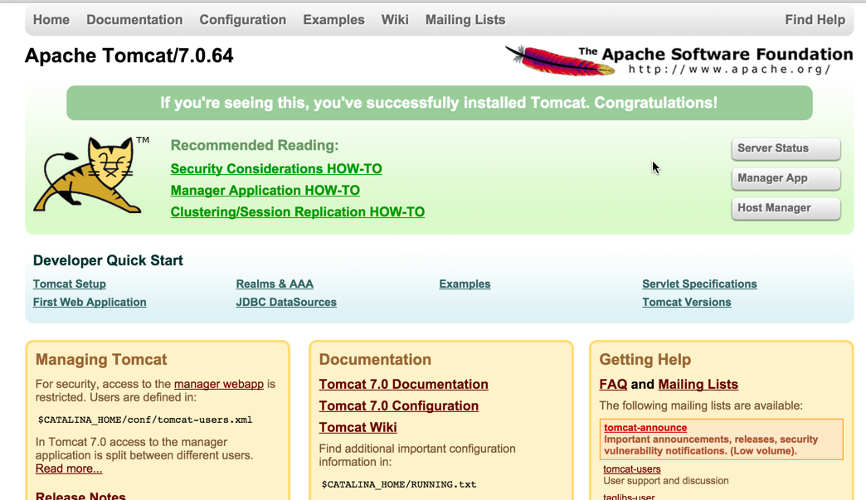Open the Tomcat Versions link
This screenshot has width=866, height=500.
pyautogui.click(x=687, y=303)
